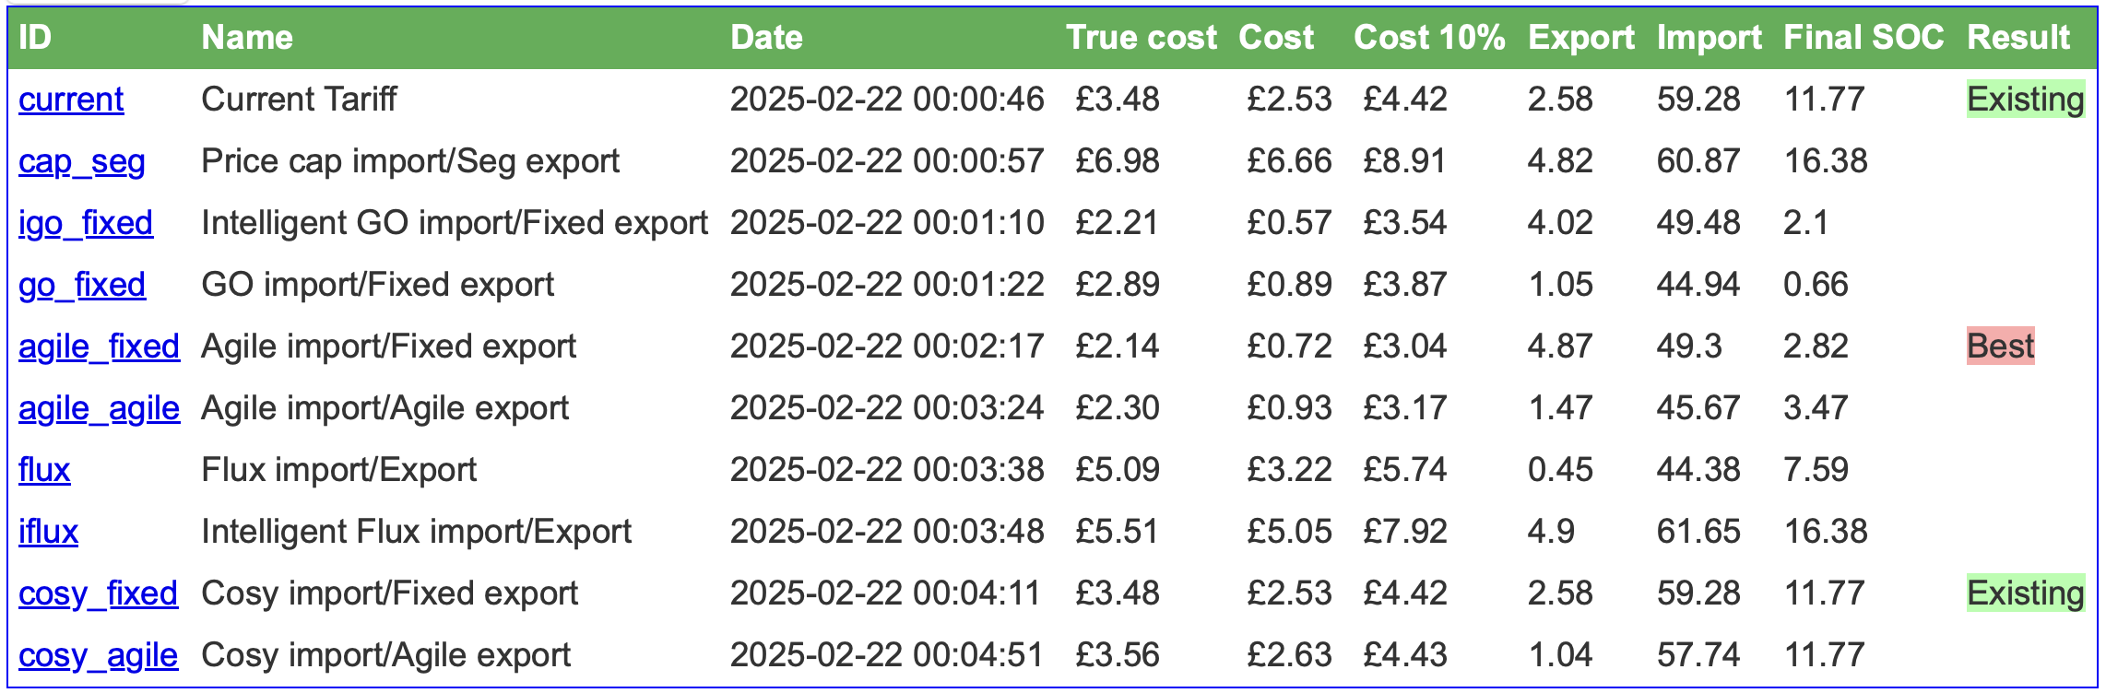This screenshot has height=693, width=2106.
Task: Click the True cost column header
Action: point(1142,38)
